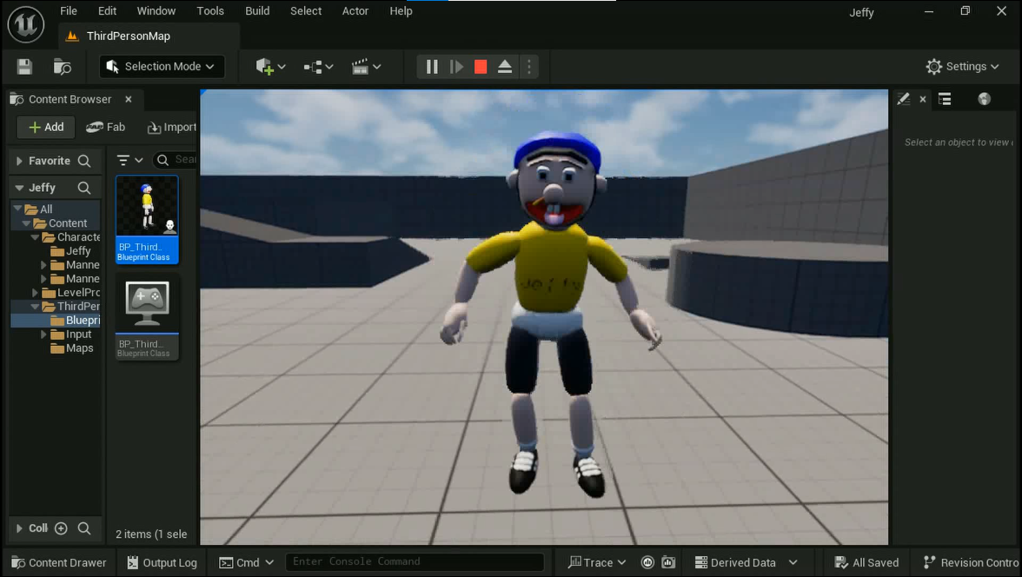This screenshot has height=577, width=1022.
Task: Open the Trace dropdown
Action: [597, 562]
